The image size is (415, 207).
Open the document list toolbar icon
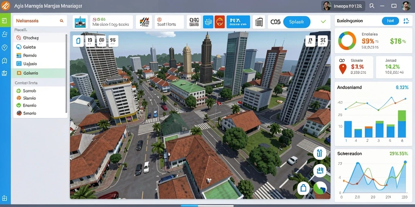pos(259,22)
